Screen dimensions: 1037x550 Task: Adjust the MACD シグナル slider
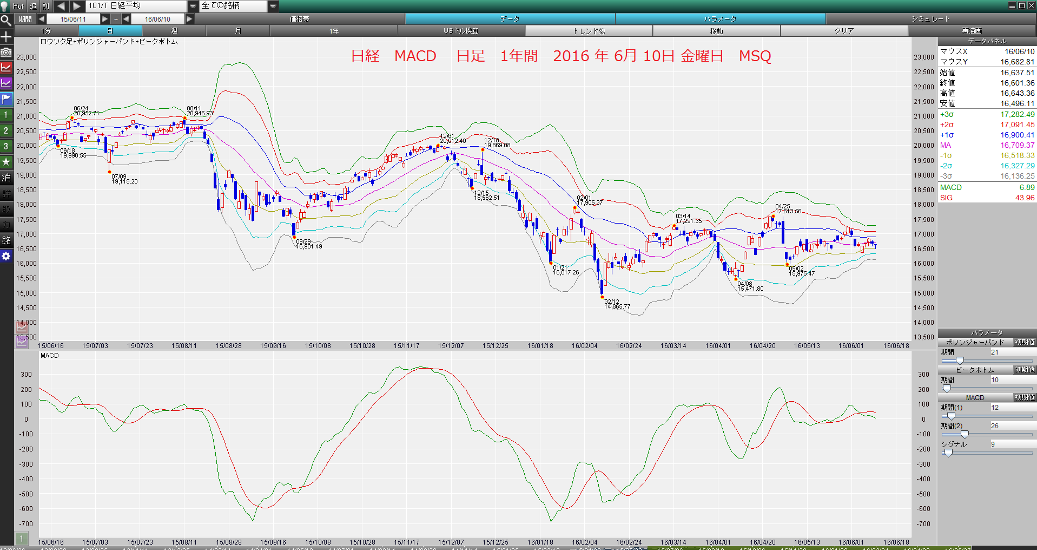[x=948, y=453]
